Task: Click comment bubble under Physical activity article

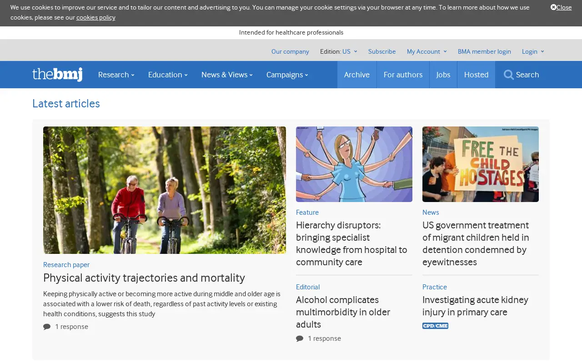Action: tap(47, 327)
